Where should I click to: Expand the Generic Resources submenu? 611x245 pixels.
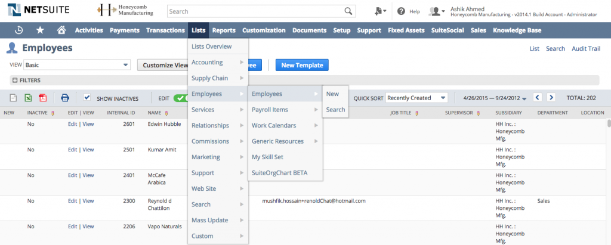[285, 141]
